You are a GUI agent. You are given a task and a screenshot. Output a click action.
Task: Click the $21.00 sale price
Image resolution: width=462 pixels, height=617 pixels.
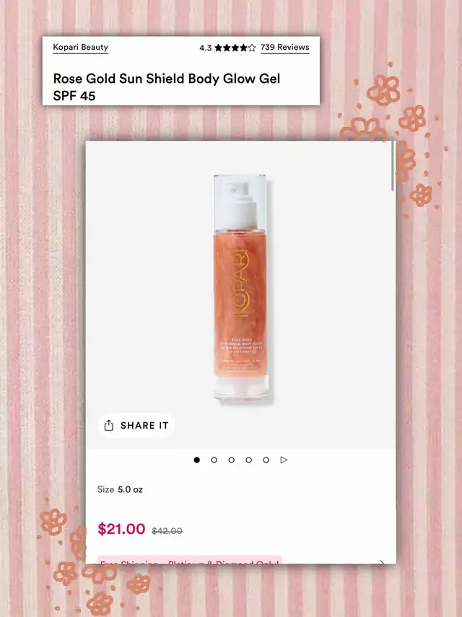pyautogui.click(x=121, y=528)
